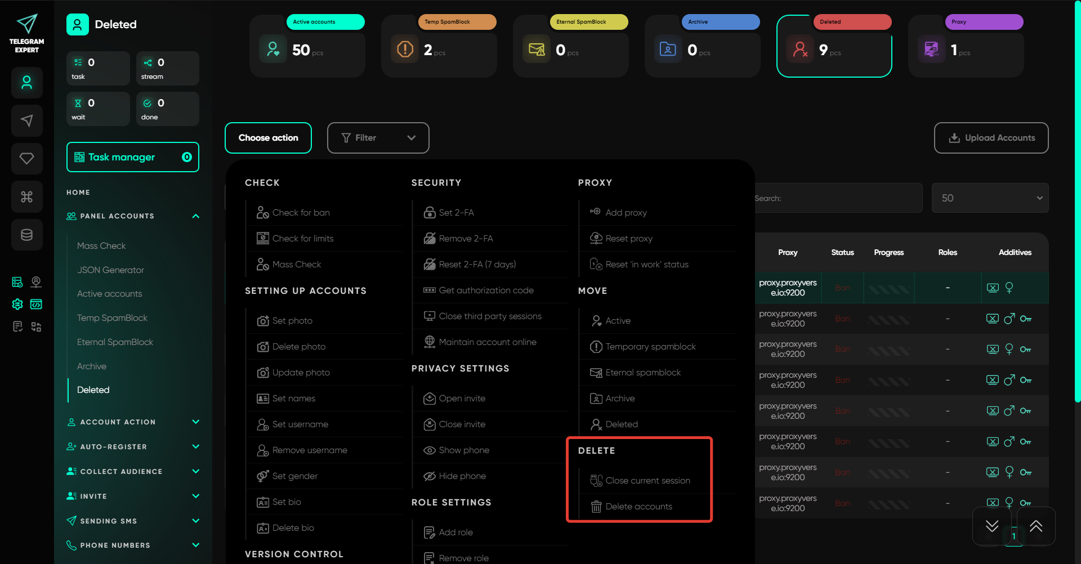This screenshot has height=564, width=1081.
Task: Click the Upload Accounts button
Action: [991, 138]
